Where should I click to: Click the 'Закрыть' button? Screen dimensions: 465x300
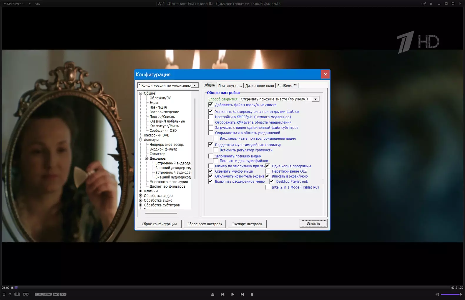tap(313, 224)
